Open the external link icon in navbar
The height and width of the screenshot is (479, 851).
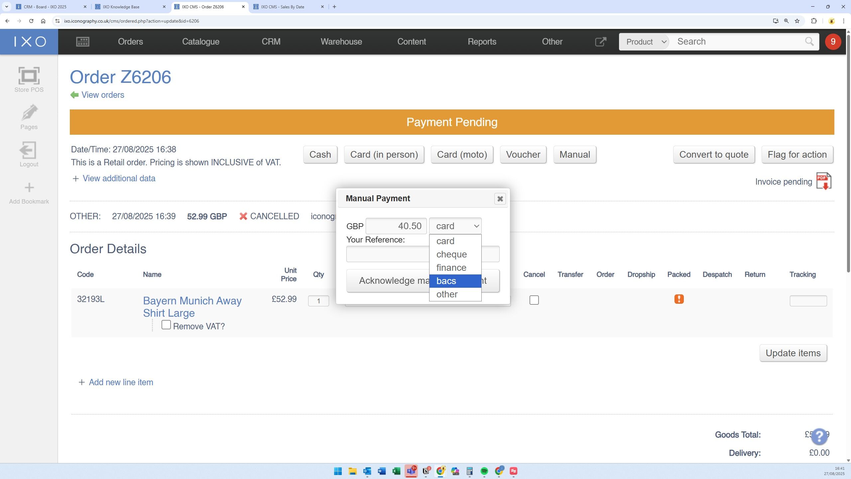coord(600,42)
